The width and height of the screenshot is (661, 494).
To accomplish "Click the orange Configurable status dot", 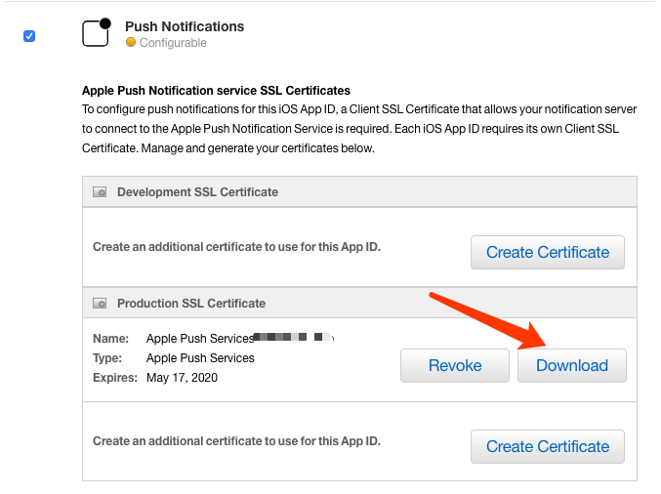I will tap(131, 42).
